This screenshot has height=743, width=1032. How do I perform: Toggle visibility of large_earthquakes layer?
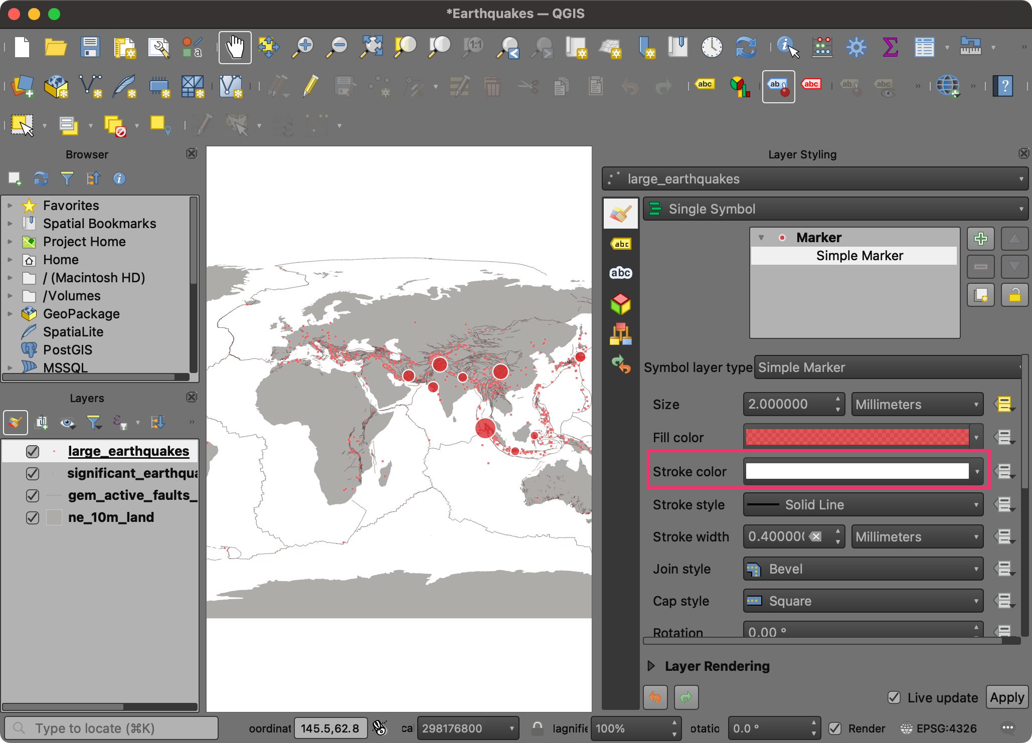click(x=33, y=451)
